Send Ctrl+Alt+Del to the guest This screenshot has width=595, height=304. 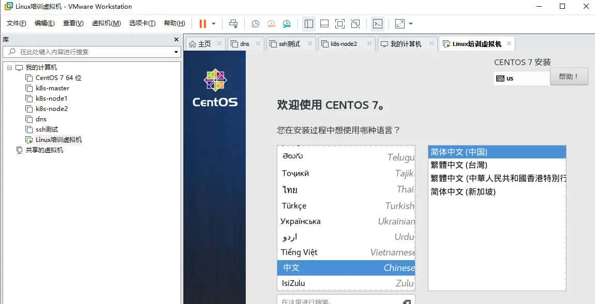click(x=233, y=24)
